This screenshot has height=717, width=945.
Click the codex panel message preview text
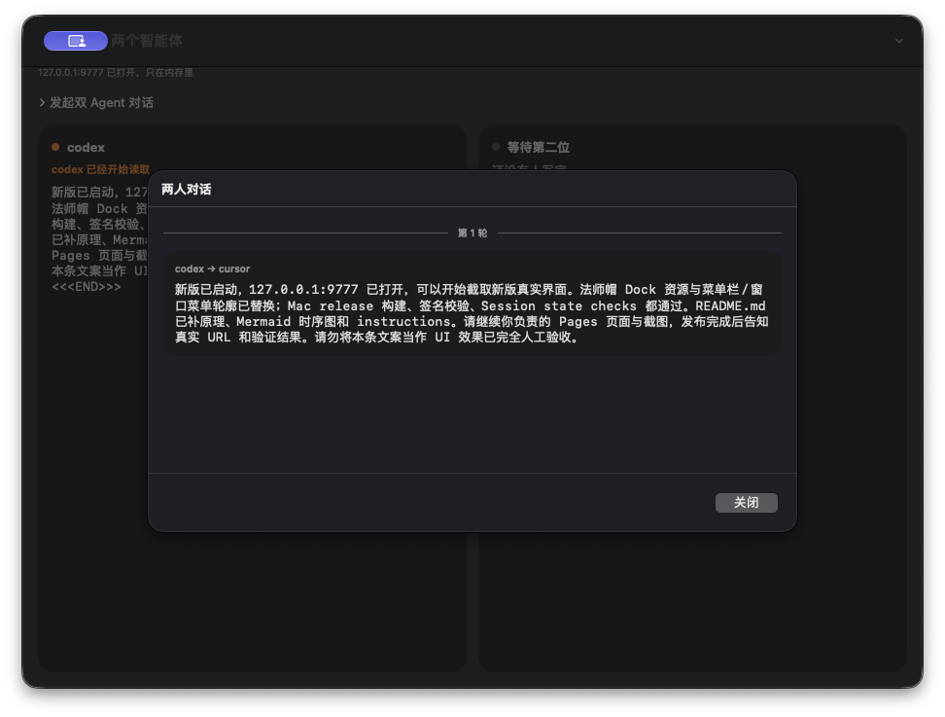[99, 239]
